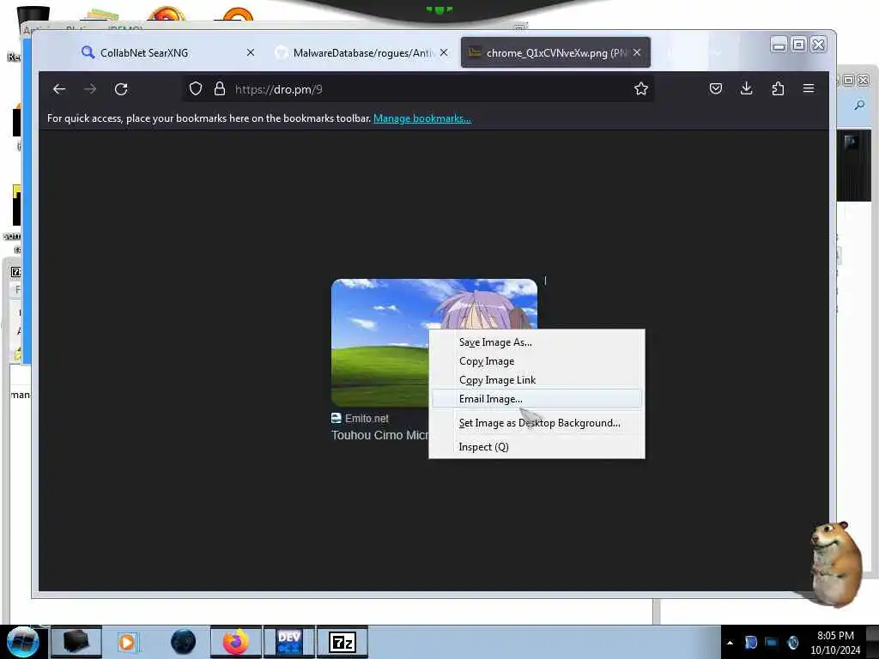The image size is (879, 659).
Task: Select the chrome_Q1xCVNveXw.png tab
Action: coord(555,52)
